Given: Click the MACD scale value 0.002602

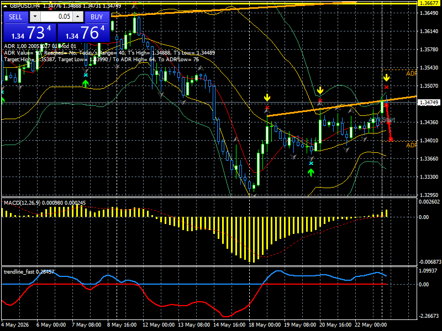Looking at the screenshot, I should coord(429,202).
